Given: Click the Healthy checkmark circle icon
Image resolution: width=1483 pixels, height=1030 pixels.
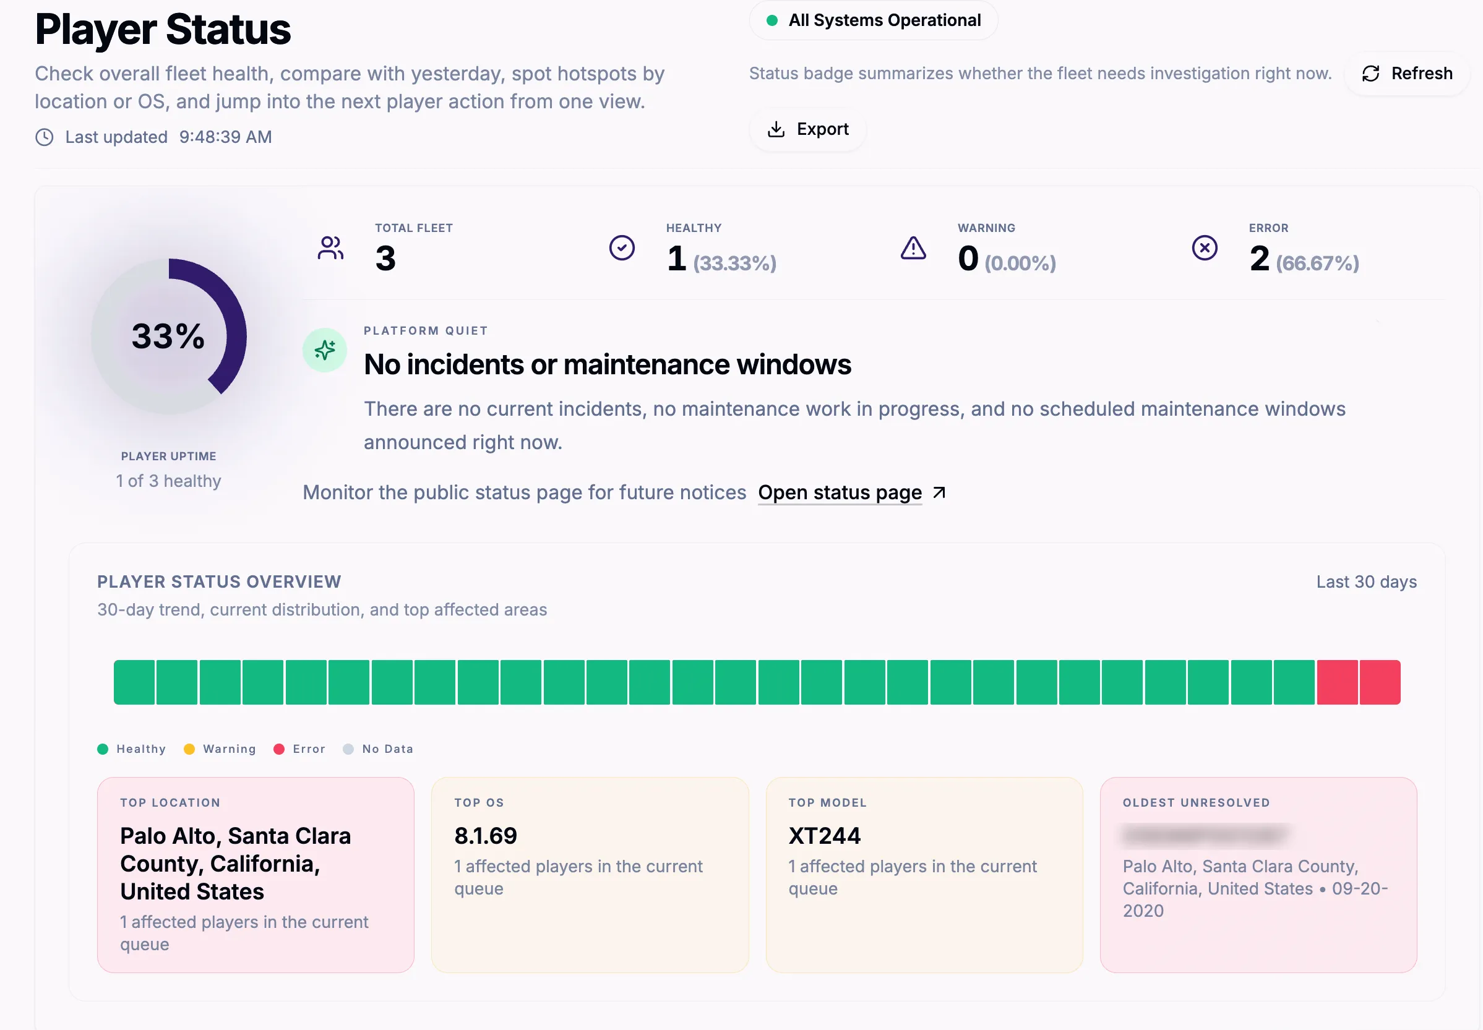Looking at the screenshot, I should (622, 248).
